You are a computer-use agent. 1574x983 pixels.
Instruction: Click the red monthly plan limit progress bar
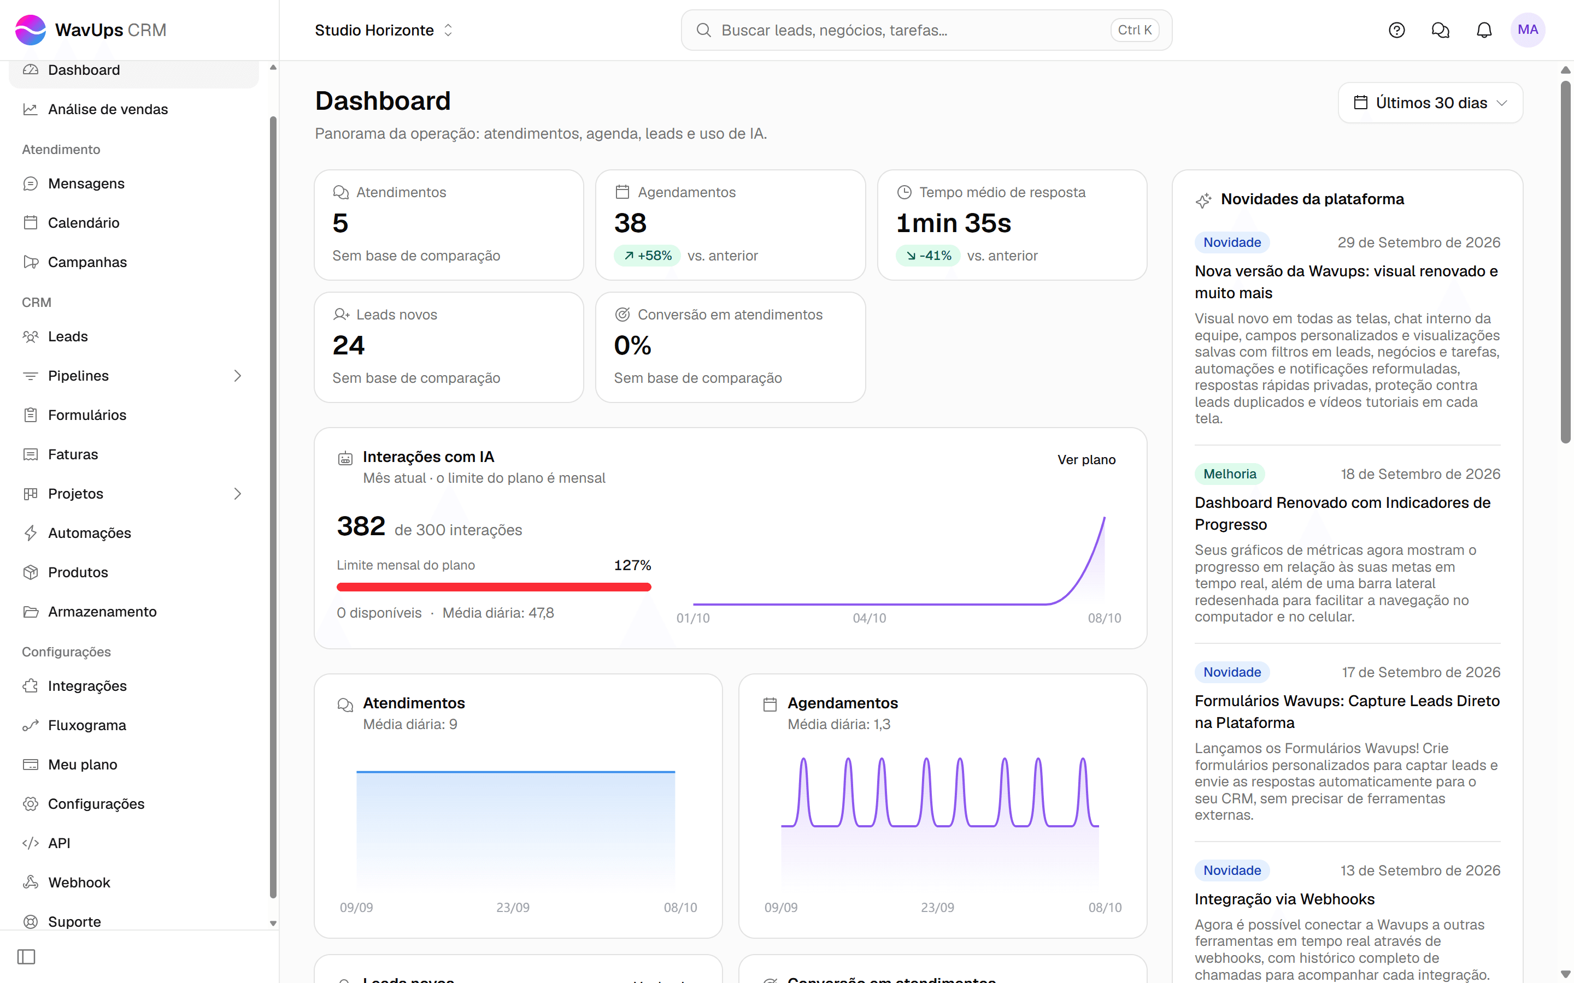pyautogui.click(x=494, y=587)
